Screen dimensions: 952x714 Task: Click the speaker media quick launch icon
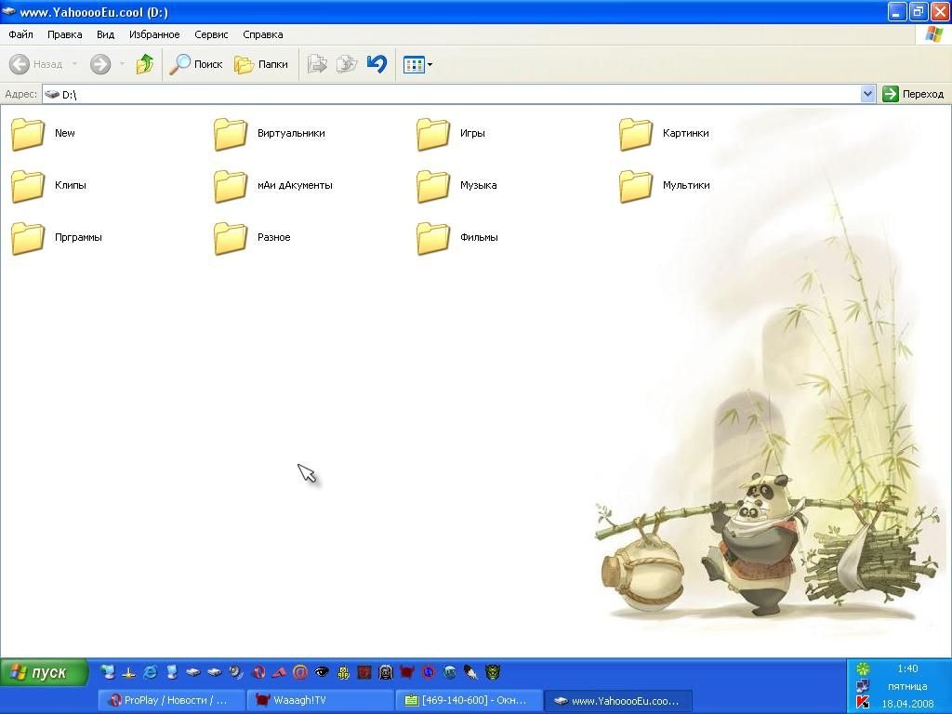click(x=236, y=672)
